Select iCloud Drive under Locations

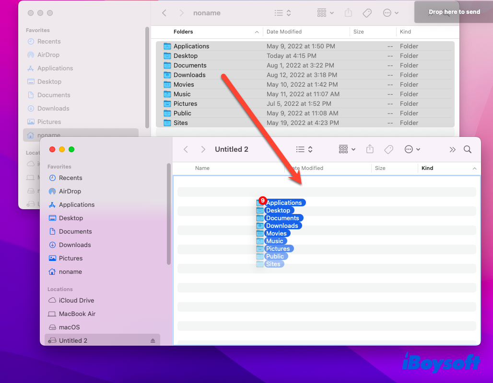pos(76,300)
